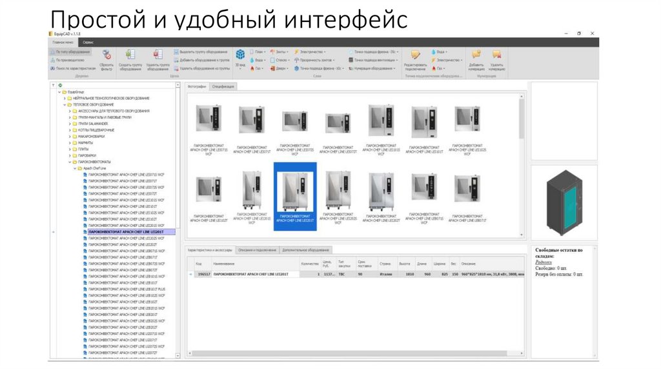Open Вода dropdown in Точки подключения group

coord(439,52)
